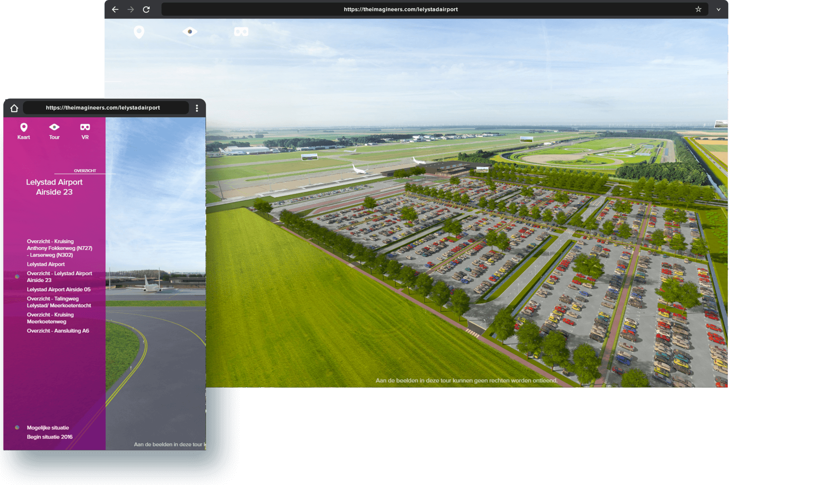This screenshot has height=485, width=832.
Task: Select the eye tour icon on the desktop toolbar
Action: (190, 31)
